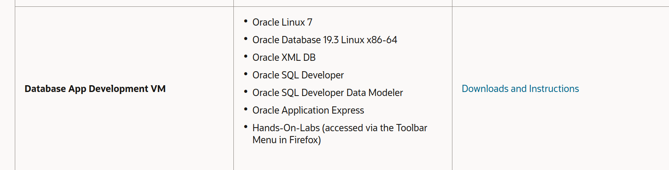Click bullet before SQL Developer Data Modeler

tap(245, 92)
